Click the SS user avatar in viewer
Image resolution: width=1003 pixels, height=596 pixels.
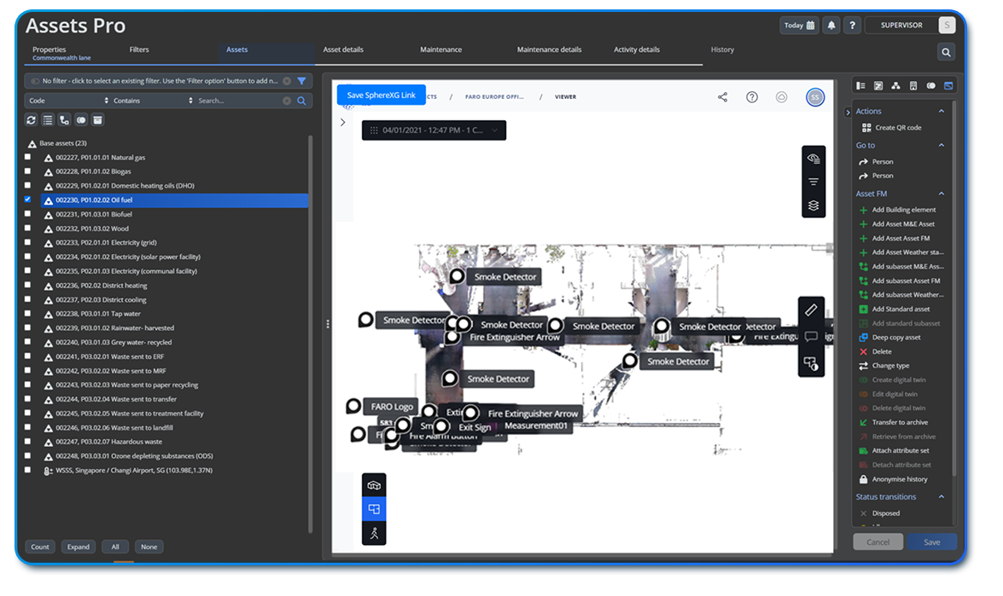pos(815,97)
